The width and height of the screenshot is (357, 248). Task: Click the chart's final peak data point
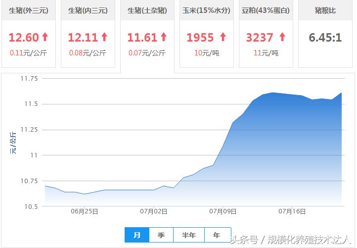point(342,93)
